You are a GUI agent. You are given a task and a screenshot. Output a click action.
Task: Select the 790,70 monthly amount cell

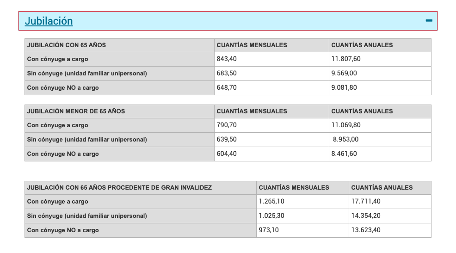pos(227,125)
